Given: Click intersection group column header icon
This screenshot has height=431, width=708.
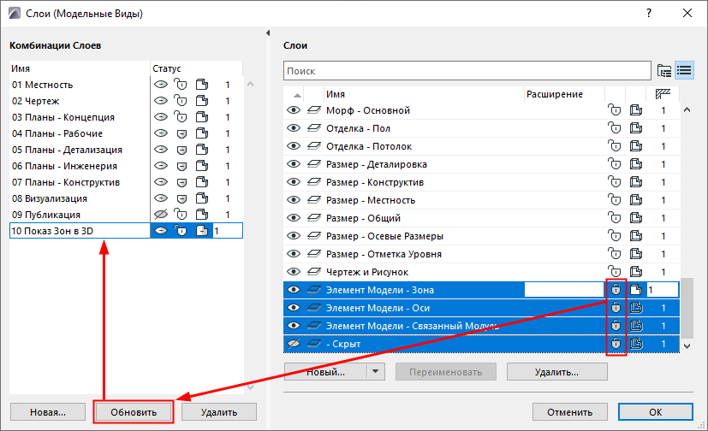Looking at the screenshot, I should click(x=663, y=94).
